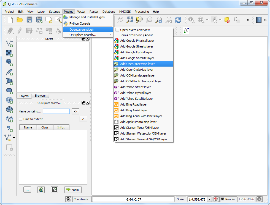Viewport: 270px width, 205px height.
Task: Click the New Shapefile Layer icon
Action: pyautogui.click(x=8, y=138)
